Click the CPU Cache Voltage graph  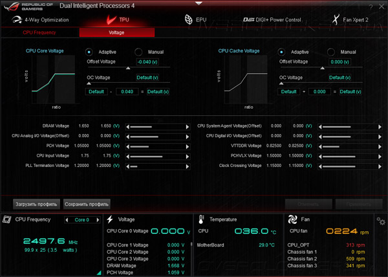tap(246, 79)
